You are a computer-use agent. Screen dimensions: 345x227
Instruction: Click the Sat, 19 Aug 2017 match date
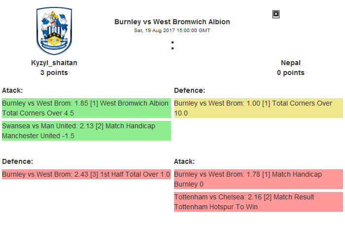pos(172,30)
